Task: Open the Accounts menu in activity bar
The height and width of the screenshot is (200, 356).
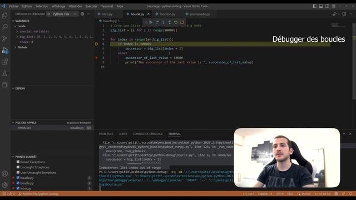Action: click(4, 174)
